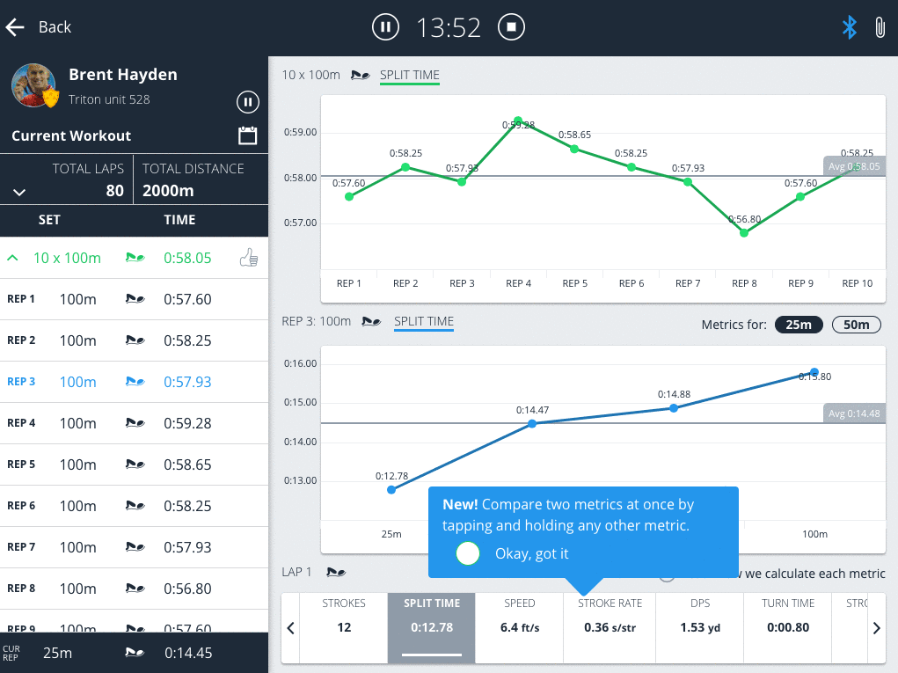The image size is (898, 673).
Task: Click the TIME column header
Action: point(179,220)
